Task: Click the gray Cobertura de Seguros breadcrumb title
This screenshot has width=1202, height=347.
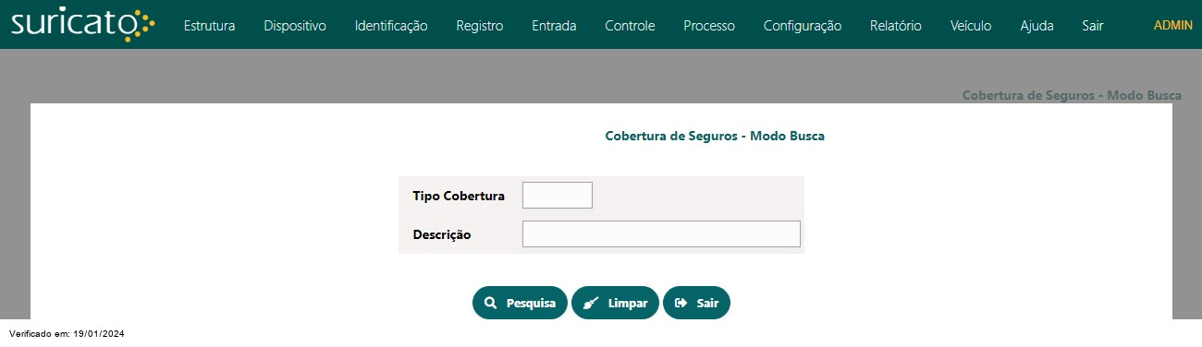Action: [x=1072, y=95]
